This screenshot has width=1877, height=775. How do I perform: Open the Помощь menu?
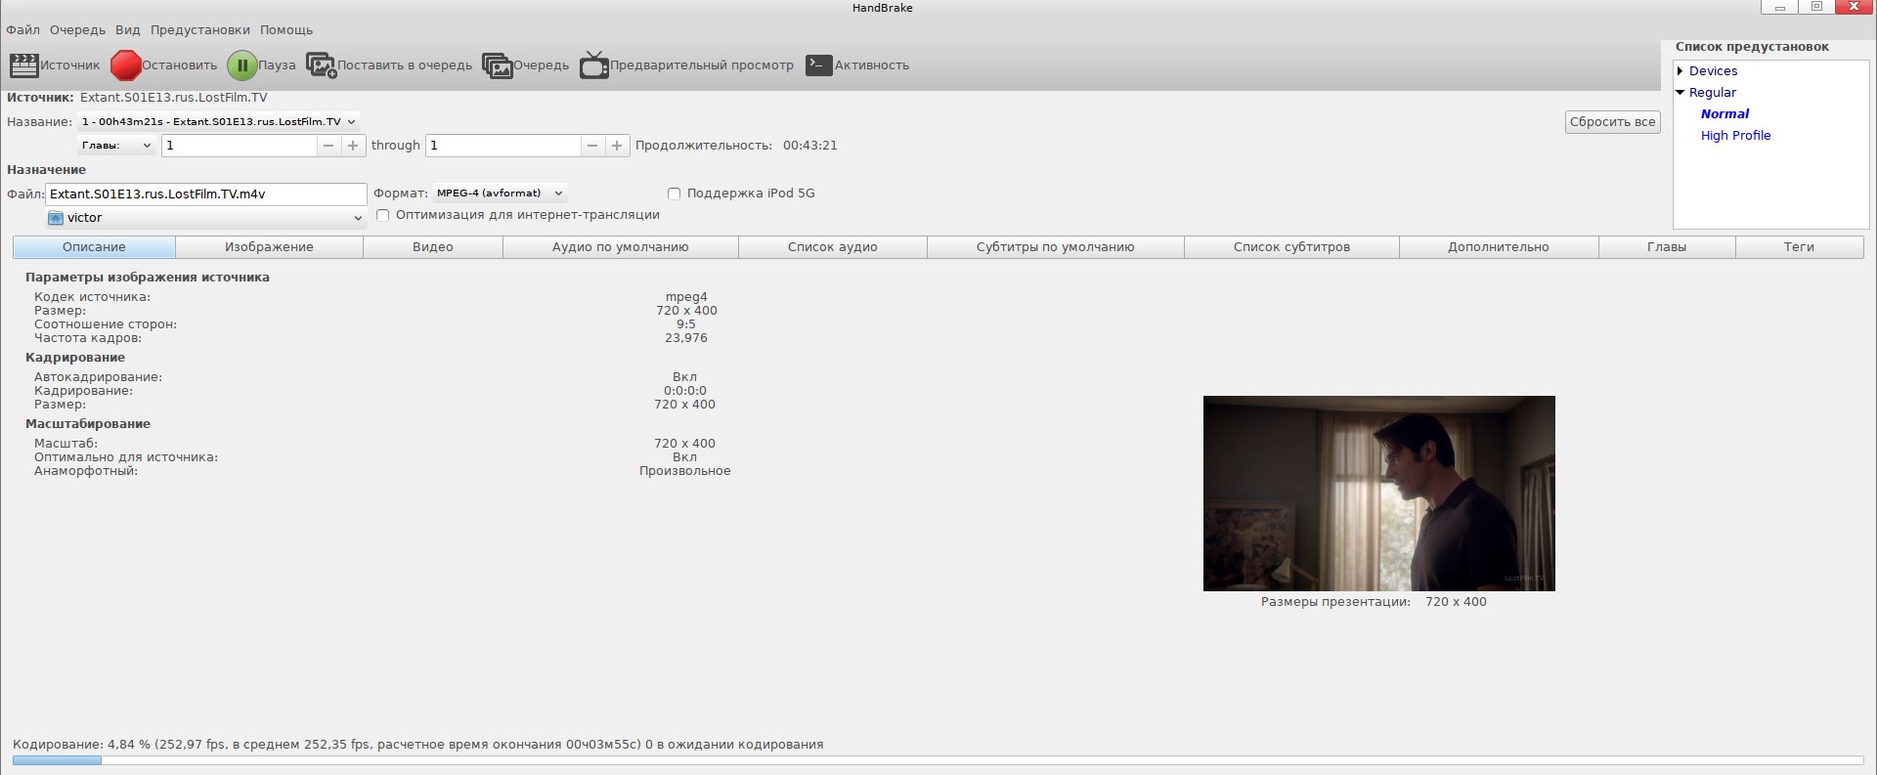coord(286,30)
